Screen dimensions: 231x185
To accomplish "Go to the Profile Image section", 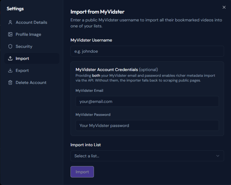I will 32,34.
